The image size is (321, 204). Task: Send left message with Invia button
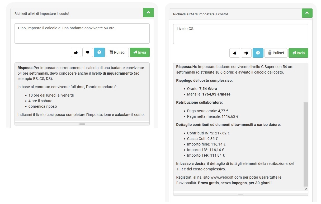(140, 52)
